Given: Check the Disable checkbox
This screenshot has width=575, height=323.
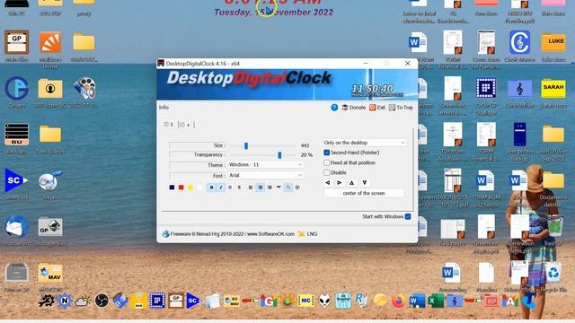Looking at the screenshot, I should 326,172.
